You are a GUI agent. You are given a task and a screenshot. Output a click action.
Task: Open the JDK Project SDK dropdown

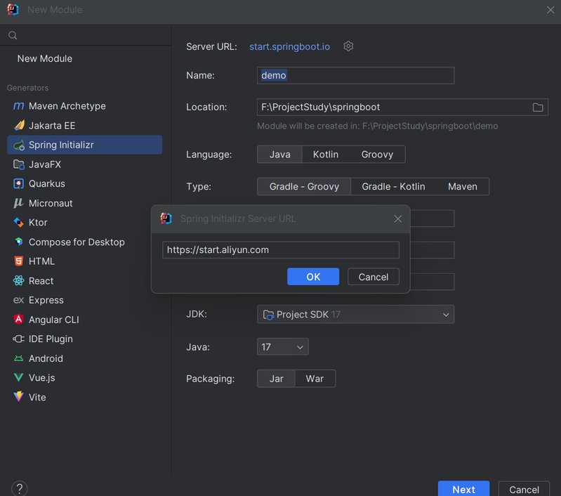coord(356,315)
